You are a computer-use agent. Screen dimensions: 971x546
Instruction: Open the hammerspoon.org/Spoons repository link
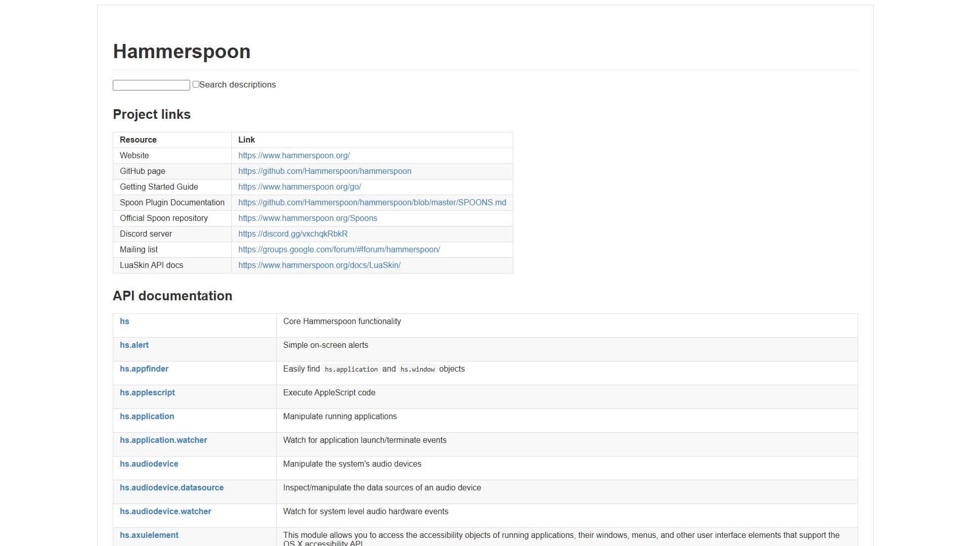[x=307, y=218]
